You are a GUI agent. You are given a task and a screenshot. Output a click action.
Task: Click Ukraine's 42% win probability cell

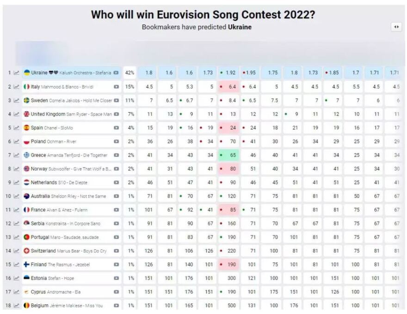pos(129,73)
